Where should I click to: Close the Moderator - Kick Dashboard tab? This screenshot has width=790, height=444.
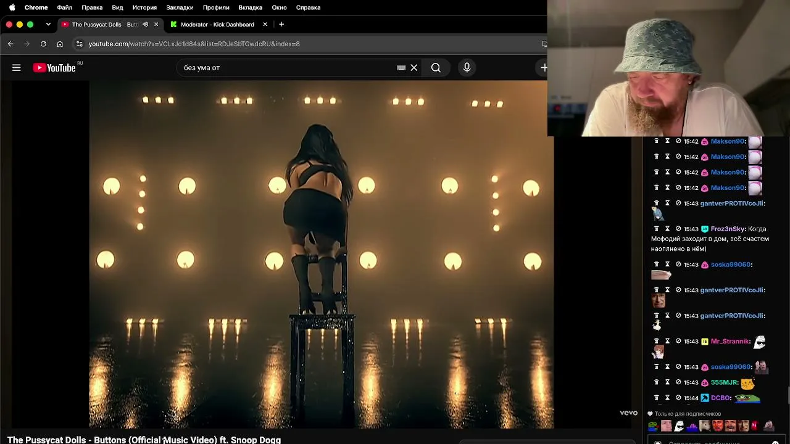265,24
